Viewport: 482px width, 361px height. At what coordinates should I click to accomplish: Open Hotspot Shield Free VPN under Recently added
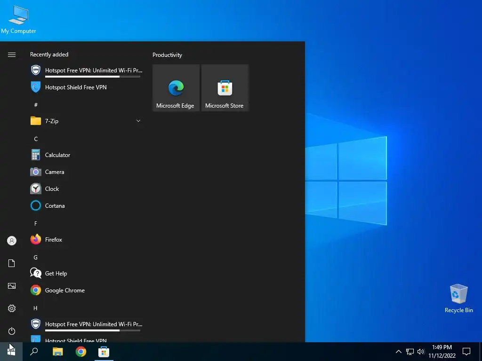point(86,87)
